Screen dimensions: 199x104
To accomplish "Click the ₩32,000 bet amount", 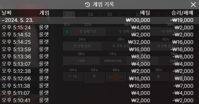I will coord(139,42).
